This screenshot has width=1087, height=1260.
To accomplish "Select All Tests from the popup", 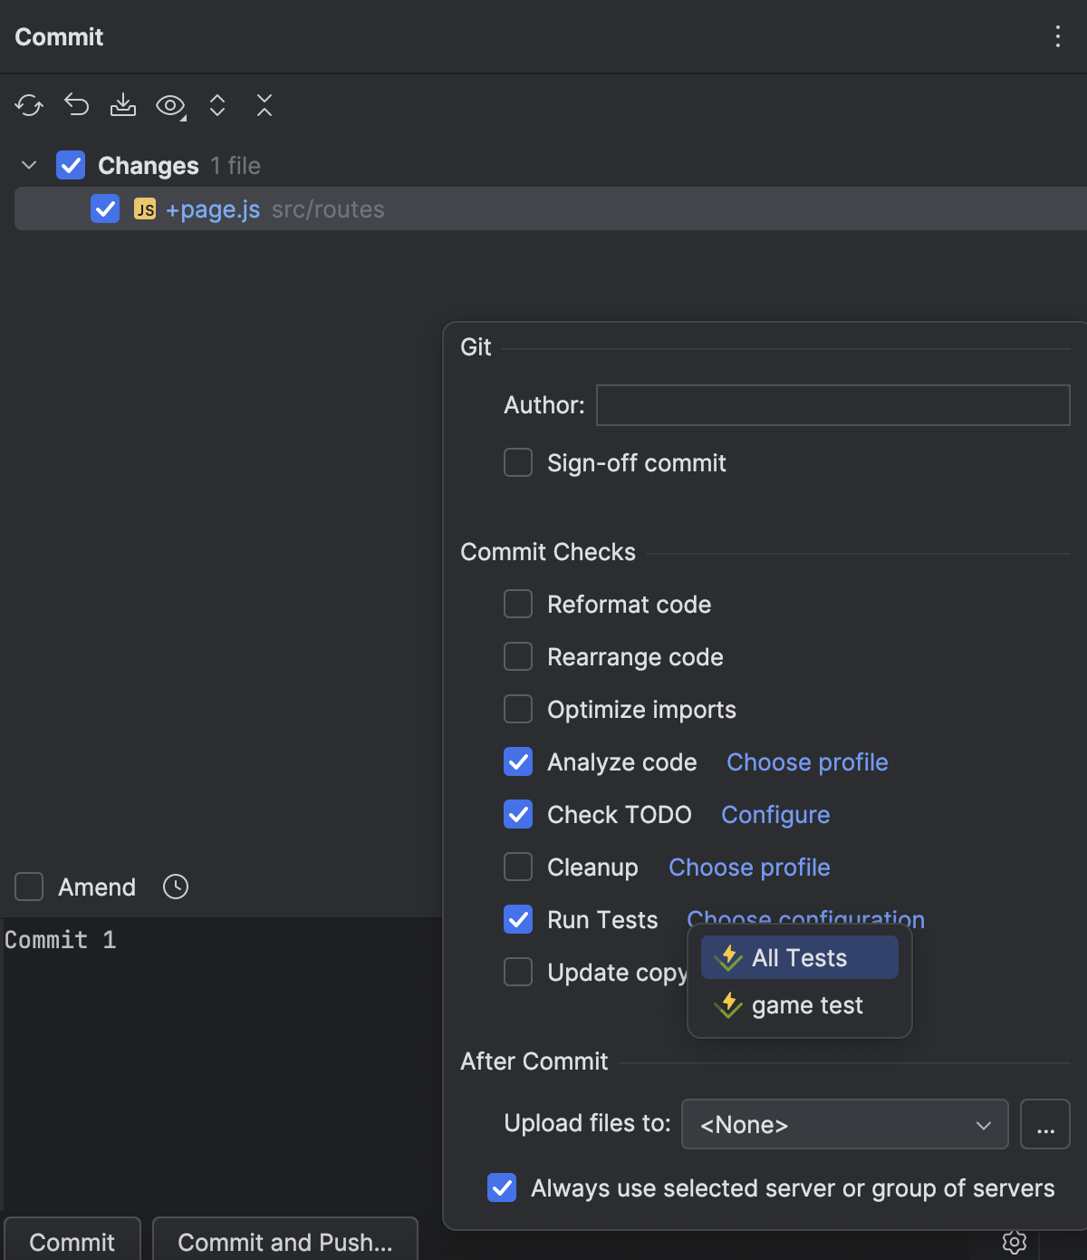I will (x=799, y=958).
